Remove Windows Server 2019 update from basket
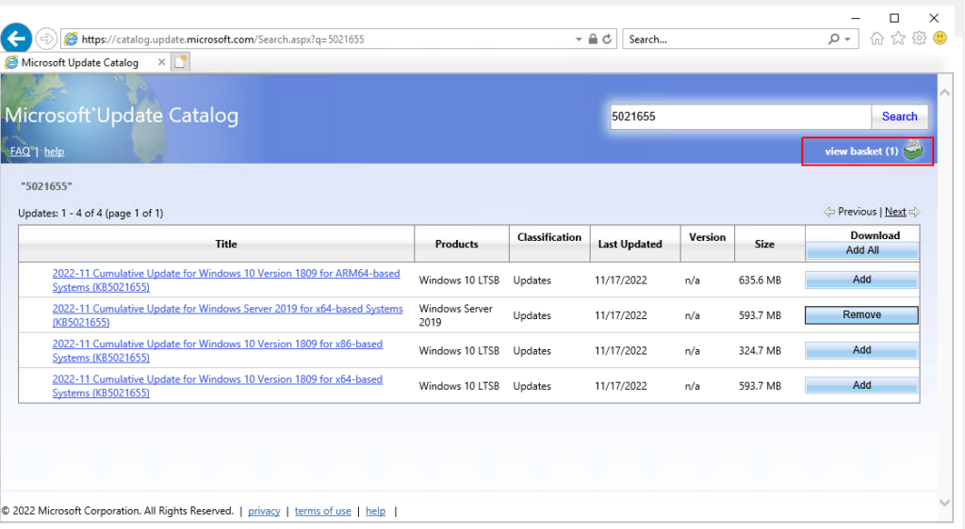965x529 pixels. point(861,314)
